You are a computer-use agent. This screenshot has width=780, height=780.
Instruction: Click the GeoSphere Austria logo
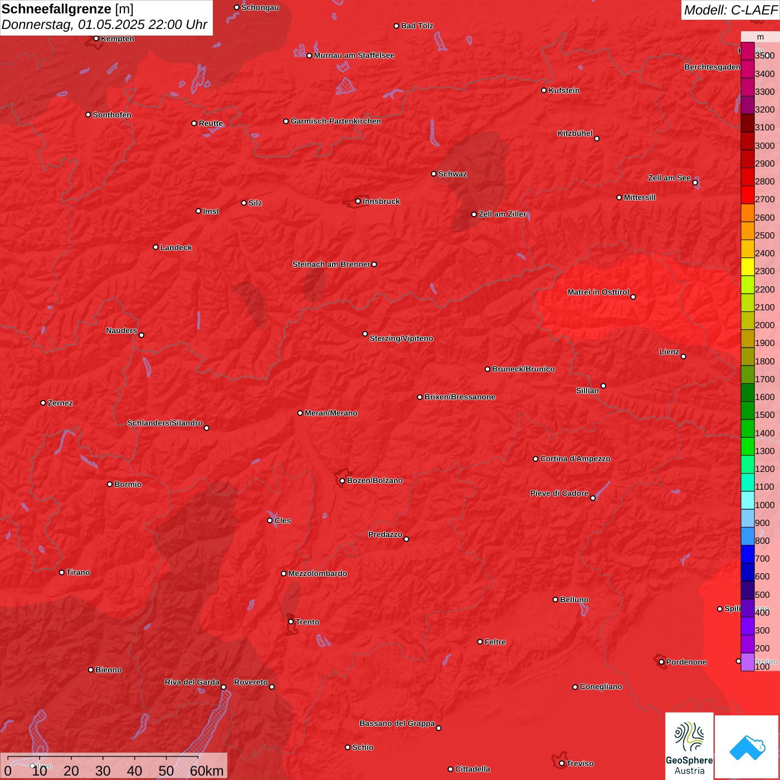[689, 746]
